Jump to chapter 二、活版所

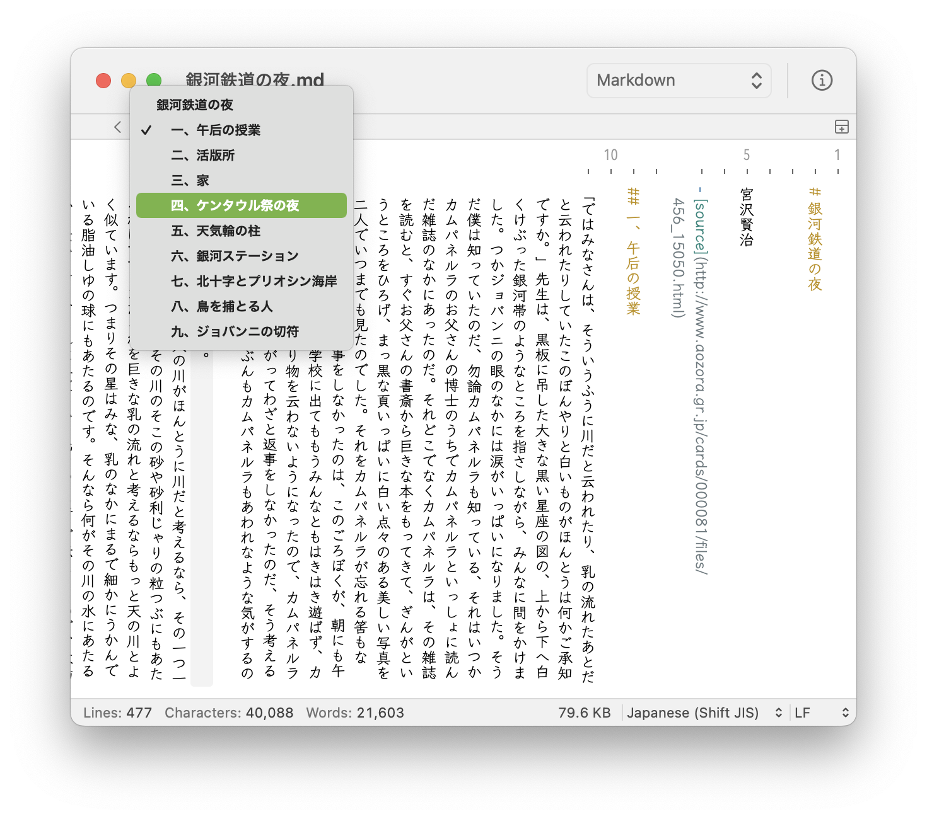pyautogui.click(x=203, y=155)
